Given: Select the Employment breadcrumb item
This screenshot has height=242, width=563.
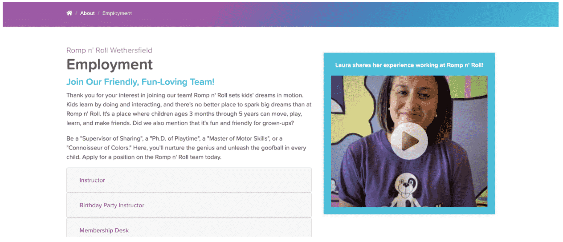Looking at the screenshot, I should coord(117,13).
